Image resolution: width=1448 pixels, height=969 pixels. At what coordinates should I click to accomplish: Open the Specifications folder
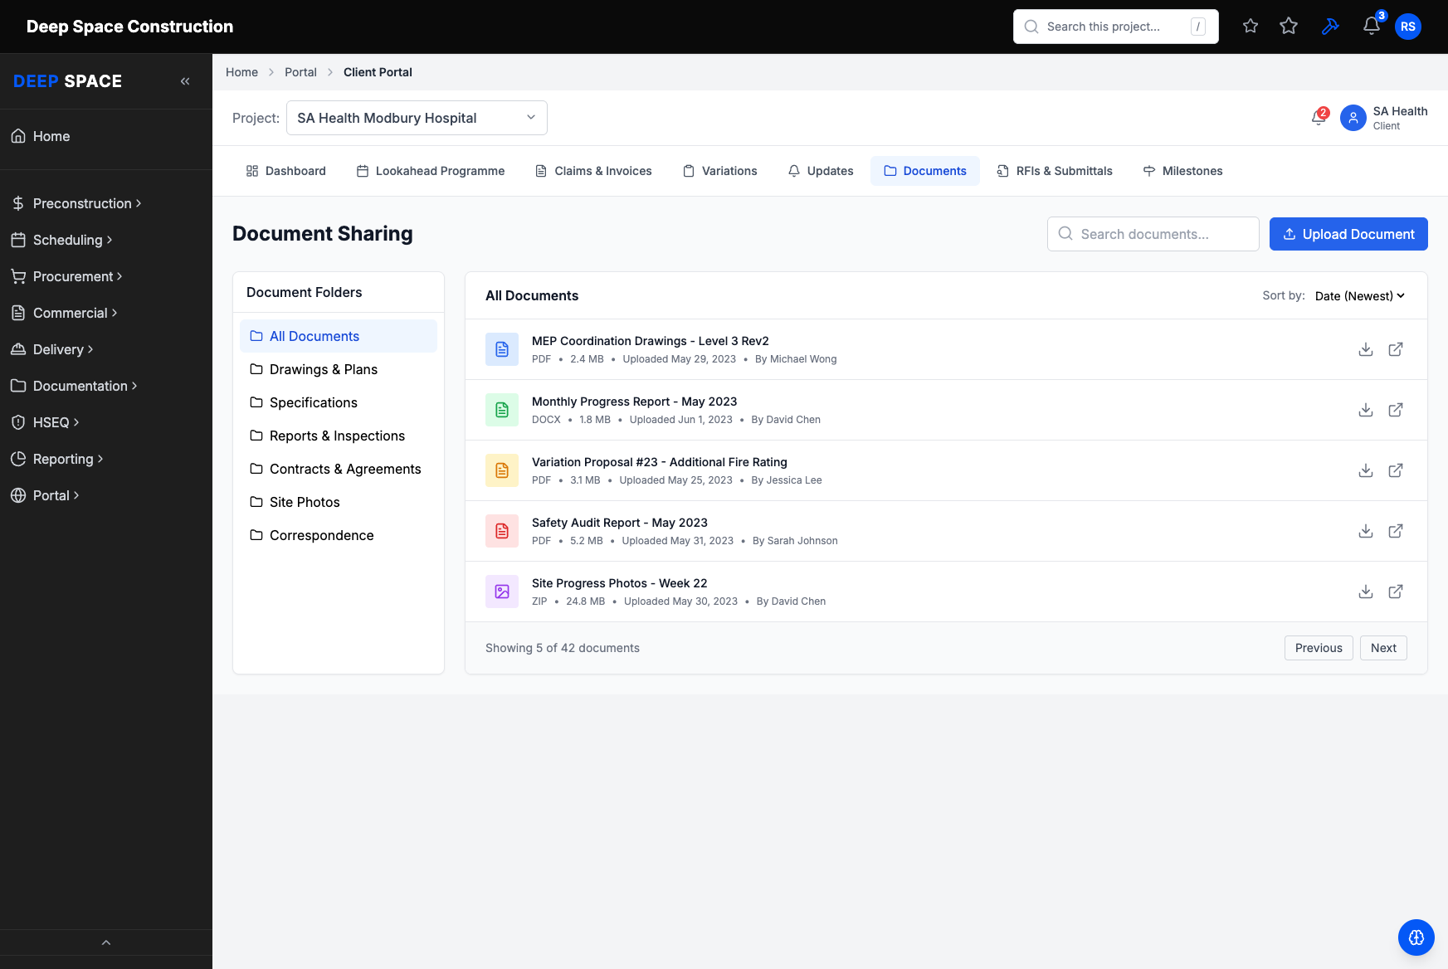coord(339,402)
